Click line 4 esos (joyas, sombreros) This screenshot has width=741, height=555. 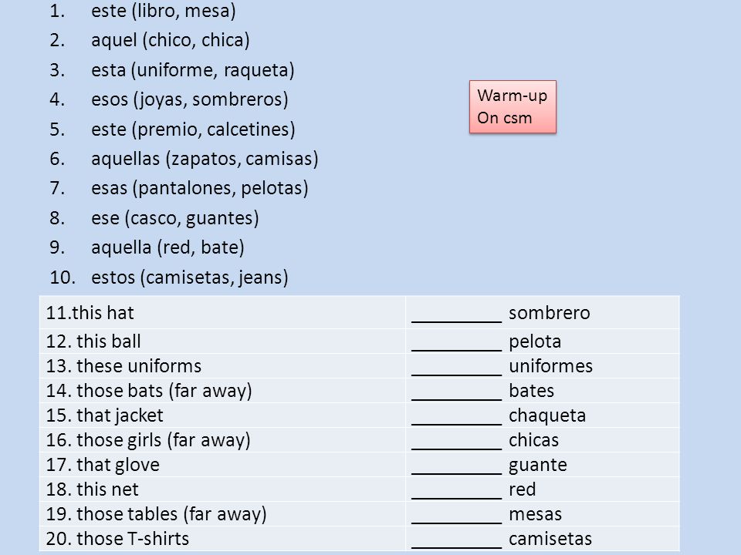pyautogui.click(x=169, y=99)
